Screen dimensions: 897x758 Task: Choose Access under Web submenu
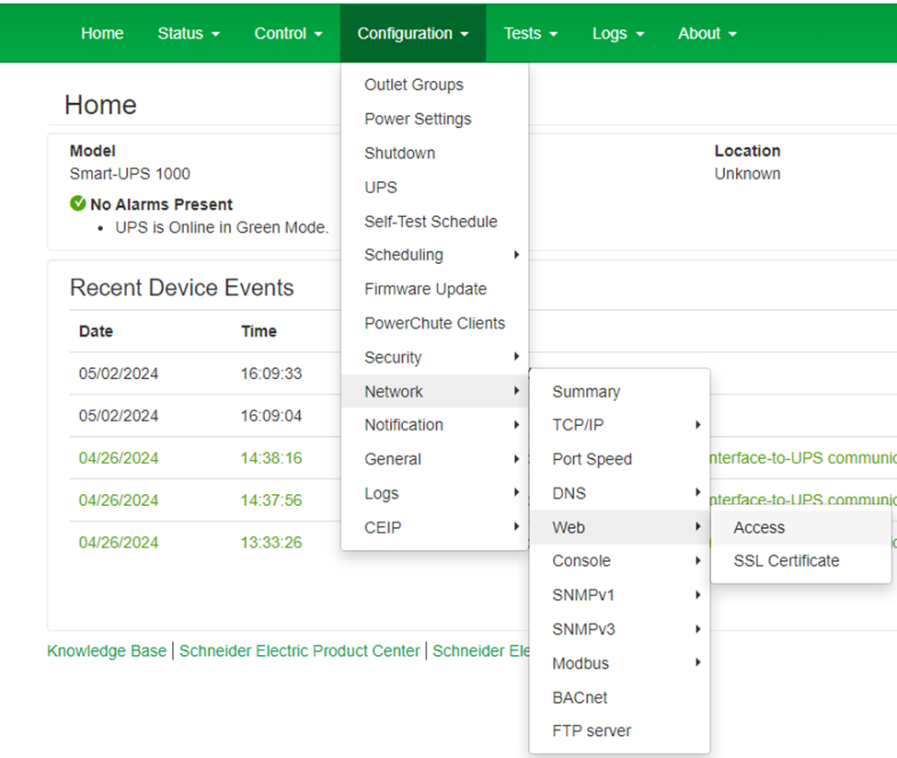point(801,527)
